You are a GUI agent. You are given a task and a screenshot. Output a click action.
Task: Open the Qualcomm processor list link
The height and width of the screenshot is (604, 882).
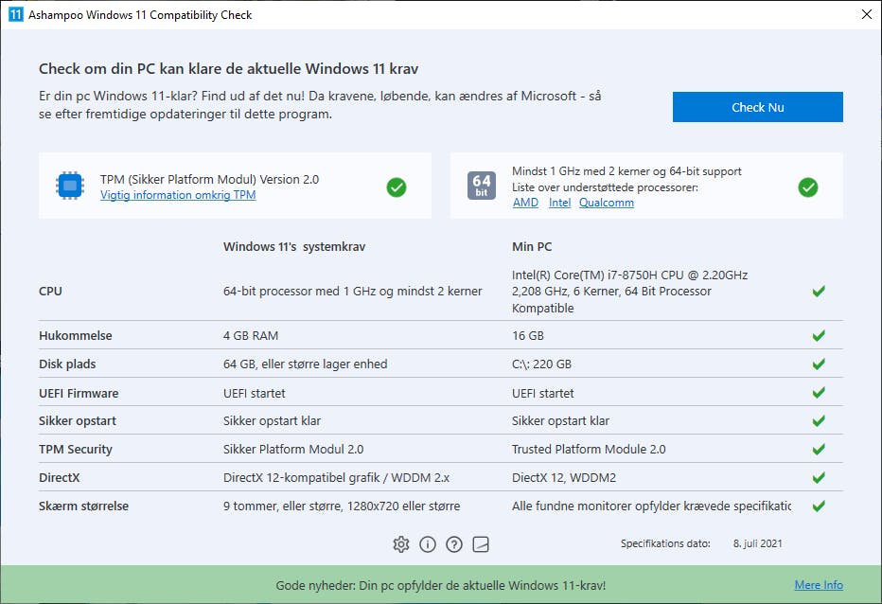pos(607,203)
